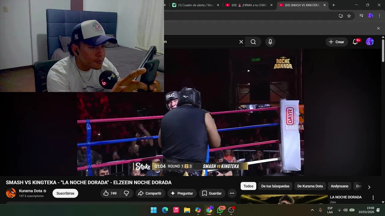Viewport: 385px width, 216px height.
Task: Close the ¡FIRMA a tu CHIBO tab
Action: tap(271, 5)
